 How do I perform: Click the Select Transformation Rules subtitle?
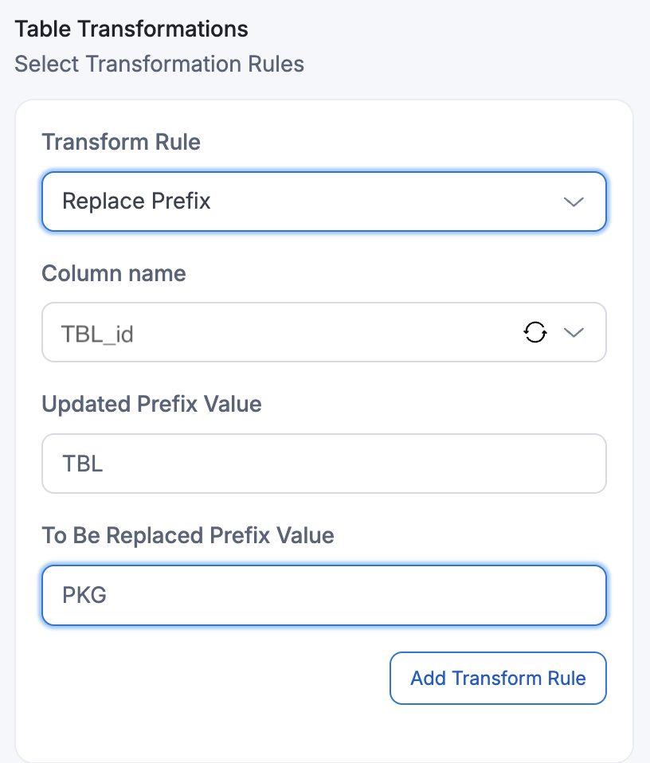pos(159,64)
